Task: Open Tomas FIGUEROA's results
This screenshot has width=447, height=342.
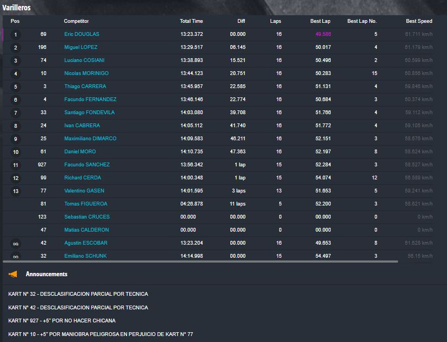Action: (85, 204)
